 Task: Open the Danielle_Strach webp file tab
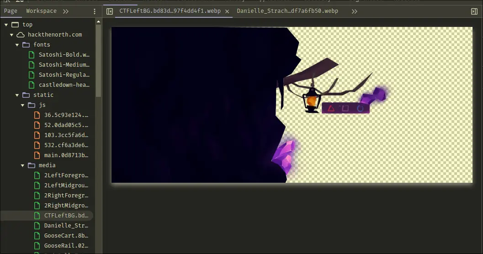287,11
